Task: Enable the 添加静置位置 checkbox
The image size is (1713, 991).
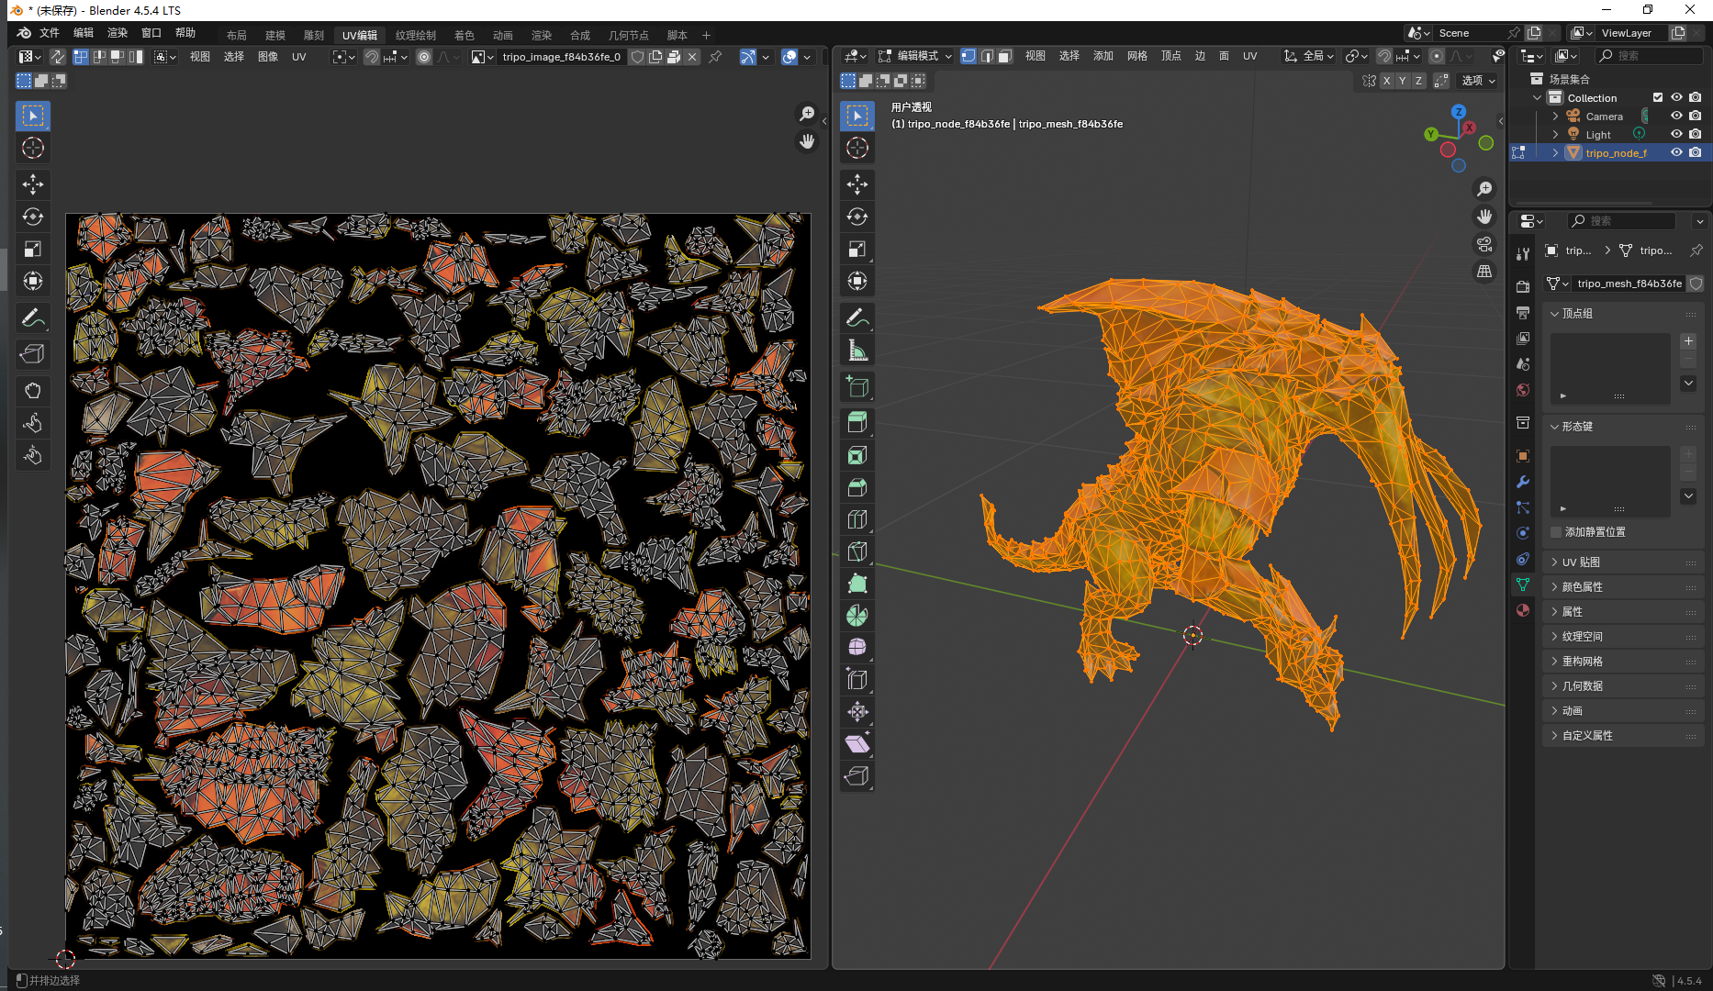Action: 1556,532
